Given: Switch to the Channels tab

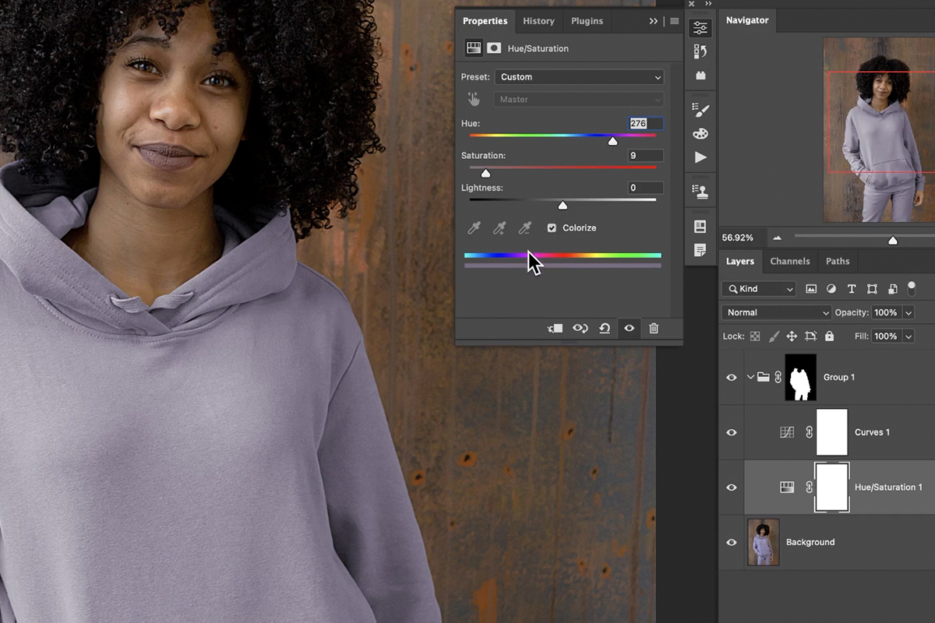Looking at the screenshot, I should (x=790, y=261).
